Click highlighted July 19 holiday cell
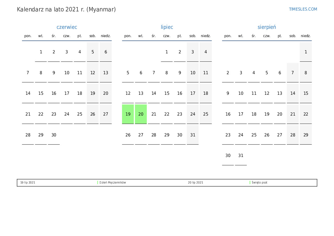Screen dimensions: 334x236 [x=128, y=114]
